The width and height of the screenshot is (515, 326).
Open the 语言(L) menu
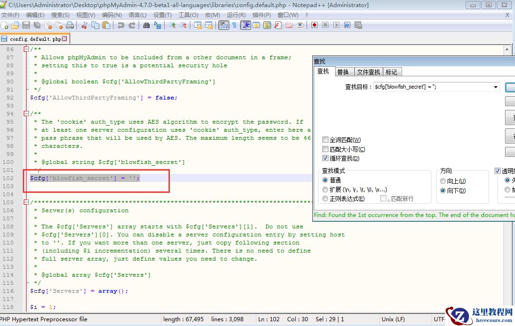click(x=137, y=15)
